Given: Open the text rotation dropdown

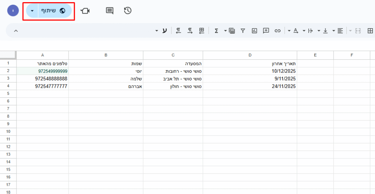Looking at the screenshot, I should pyautogui.click(x=289, y=31).
